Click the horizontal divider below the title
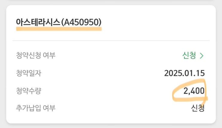This screenshot has height=128, width=222. click(x=111, y=41)
